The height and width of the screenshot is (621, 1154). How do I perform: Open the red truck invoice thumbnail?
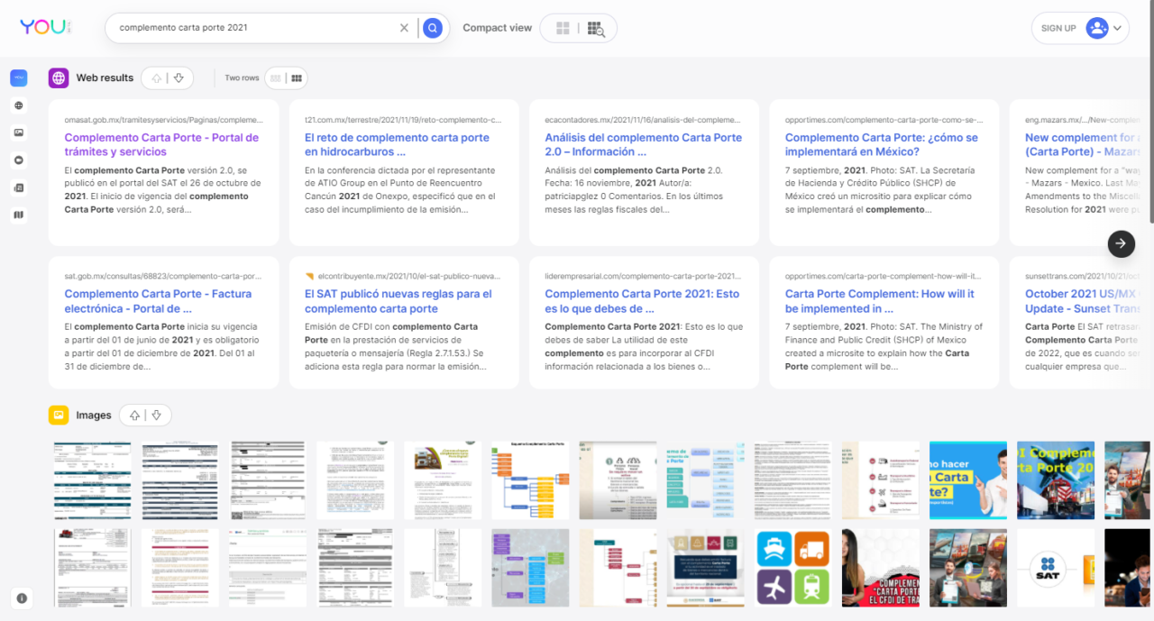click(x=92, y=569)
